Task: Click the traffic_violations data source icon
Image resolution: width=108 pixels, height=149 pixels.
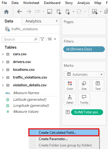Action: (7, 29)
